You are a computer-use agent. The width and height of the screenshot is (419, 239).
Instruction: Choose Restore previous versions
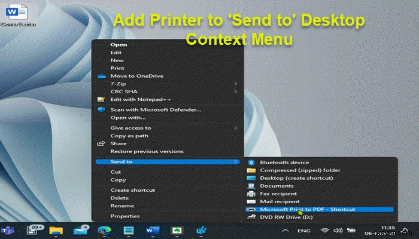point(147,151)
